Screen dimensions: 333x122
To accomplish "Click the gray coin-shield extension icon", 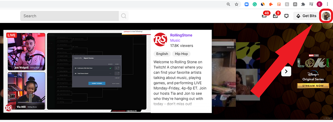I will coord(295,4).
